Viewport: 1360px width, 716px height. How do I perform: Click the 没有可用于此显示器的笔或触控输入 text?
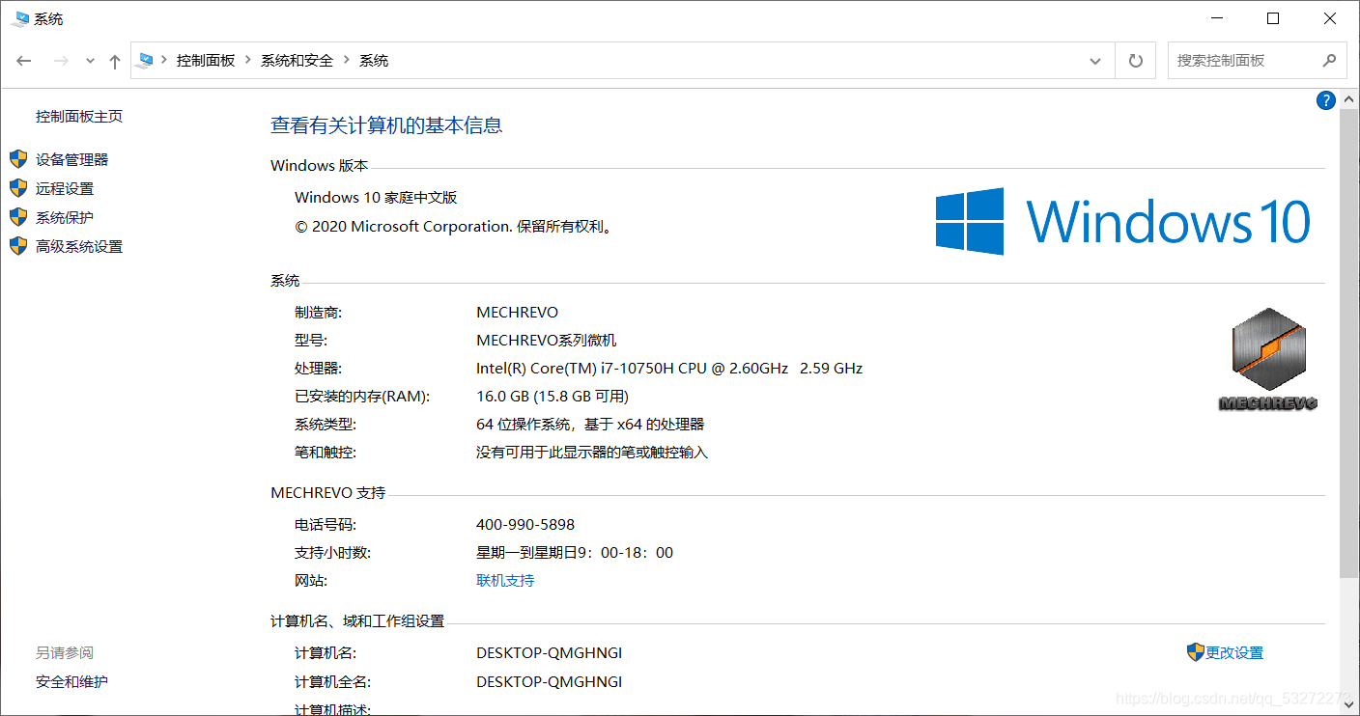[x=592, y=452]
